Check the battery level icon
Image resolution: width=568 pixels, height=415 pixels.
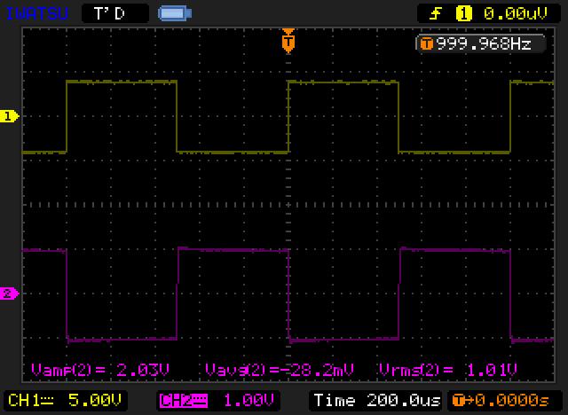click(x=173, y=13)
